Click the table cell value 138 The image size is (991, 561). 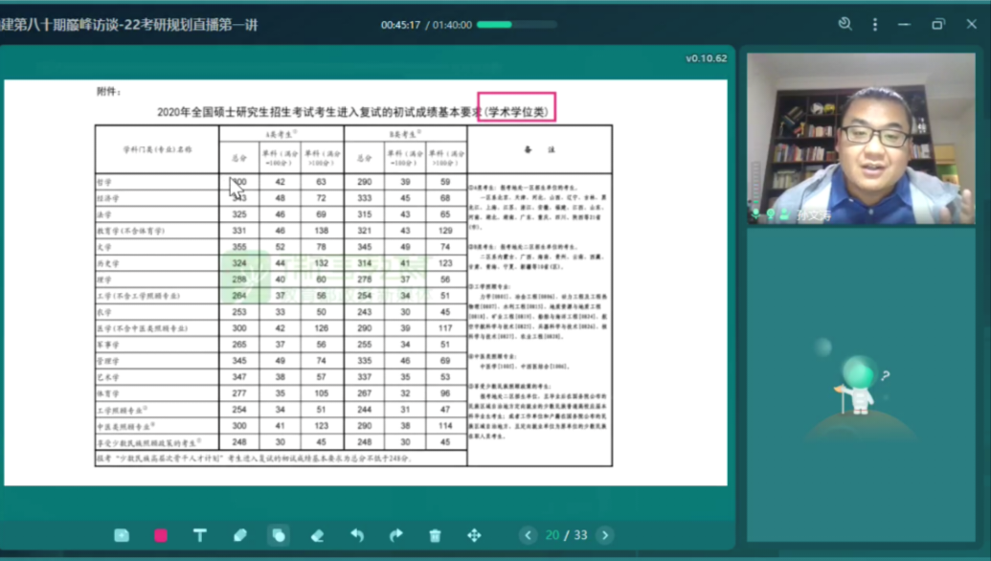pos(321,231)
